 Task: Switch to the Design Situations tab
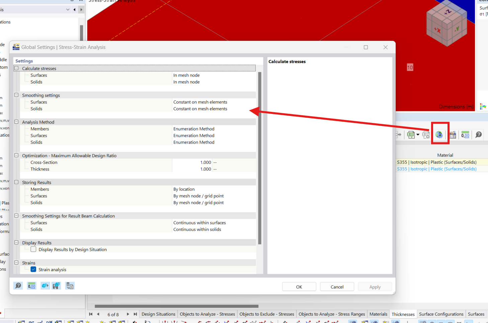point(158,314)
